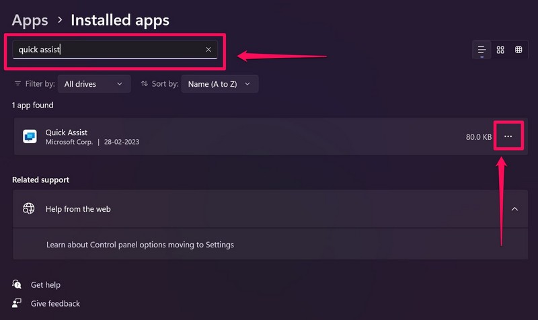The image size is (538, 320).
Task: Click the Get help headset icon
Action: pyautogui.click(x=17, y=285)
